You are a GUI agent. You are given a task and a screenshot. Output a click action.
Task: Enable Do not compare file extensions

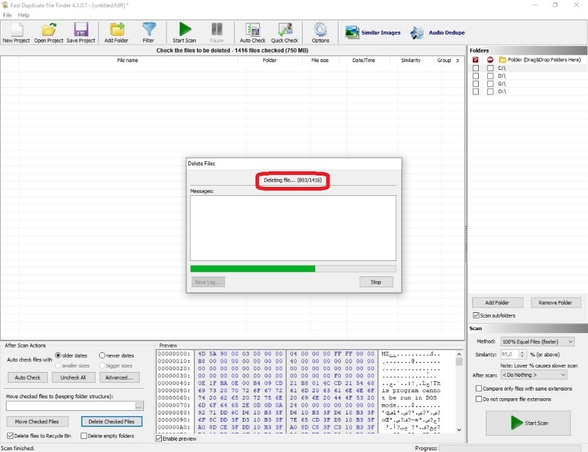(x=479, y=399)
